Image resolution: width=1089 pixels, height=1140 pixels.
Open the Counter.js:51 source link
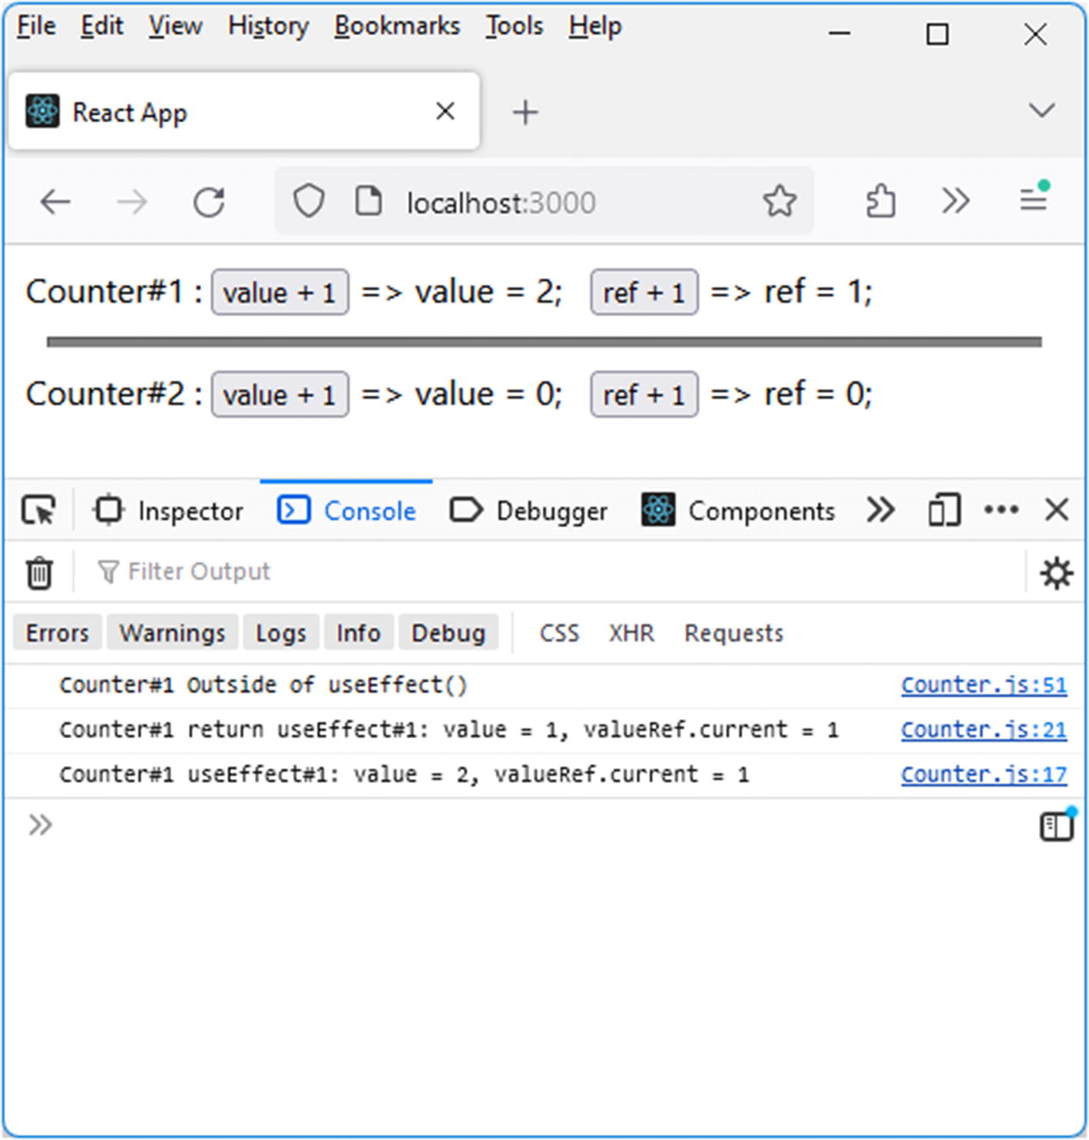[983, 684]
